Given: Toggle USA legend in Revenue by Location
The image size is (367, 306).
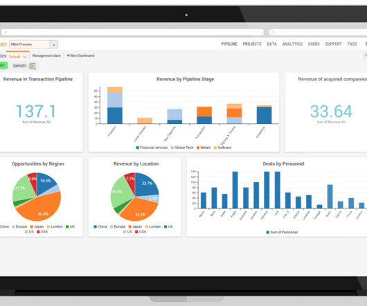Looking at the screenshot, I should coord(141,232).
